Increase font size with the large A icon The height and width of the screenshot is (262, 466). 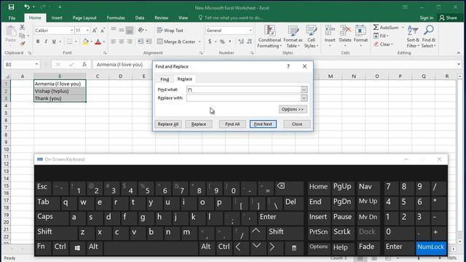pyautogui.click(x=95, y=31)
